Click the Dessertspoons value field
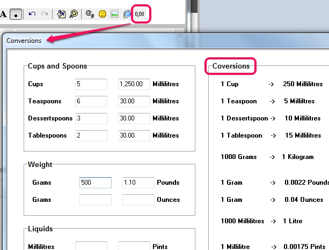Image resolution: width=329 pixels, height=250 pixels. point(91,118)
